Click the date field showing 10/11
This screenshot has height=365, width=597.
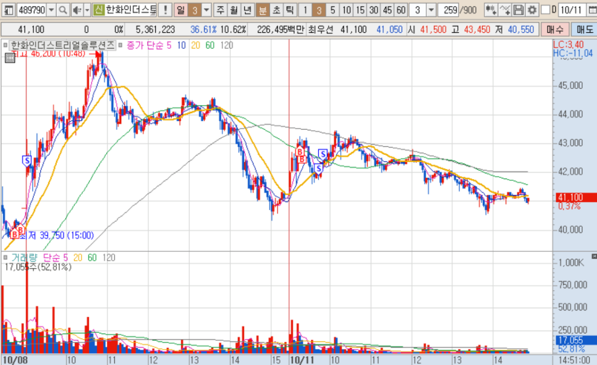[x=573, y=10]
